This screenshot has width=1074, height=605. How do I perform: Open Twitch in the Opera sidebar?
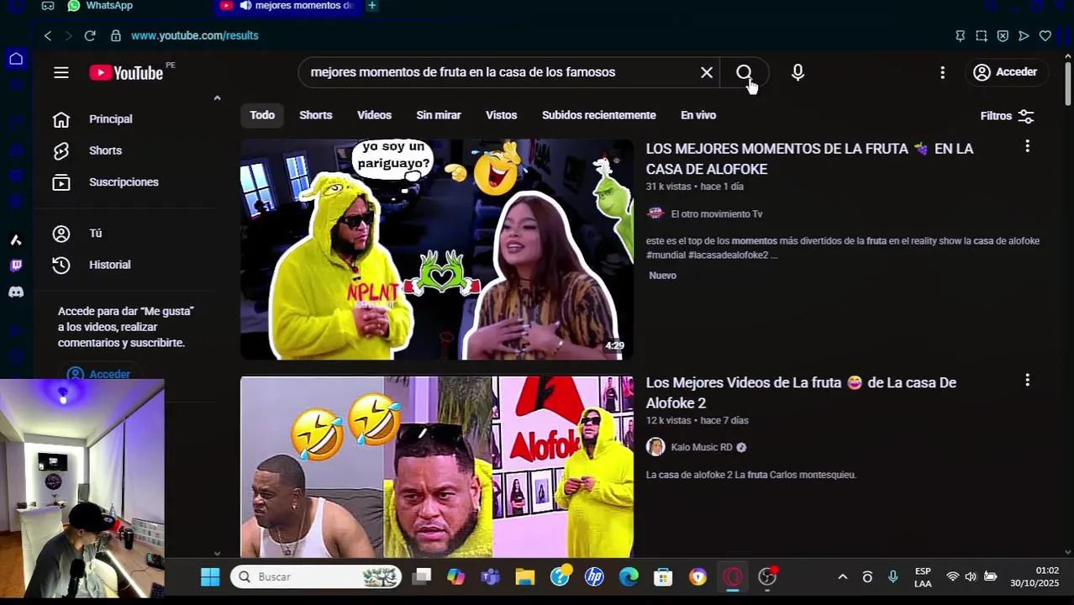coord(16,266)
